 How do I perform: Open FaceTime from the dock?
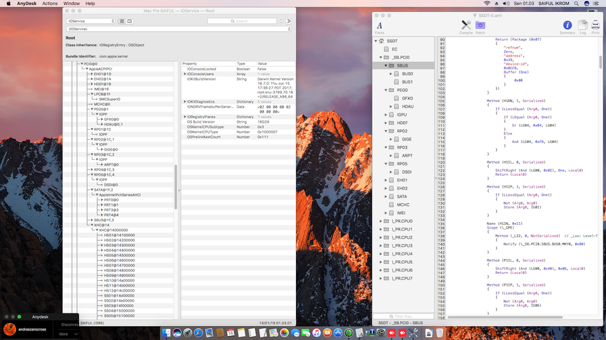(306, 333)
